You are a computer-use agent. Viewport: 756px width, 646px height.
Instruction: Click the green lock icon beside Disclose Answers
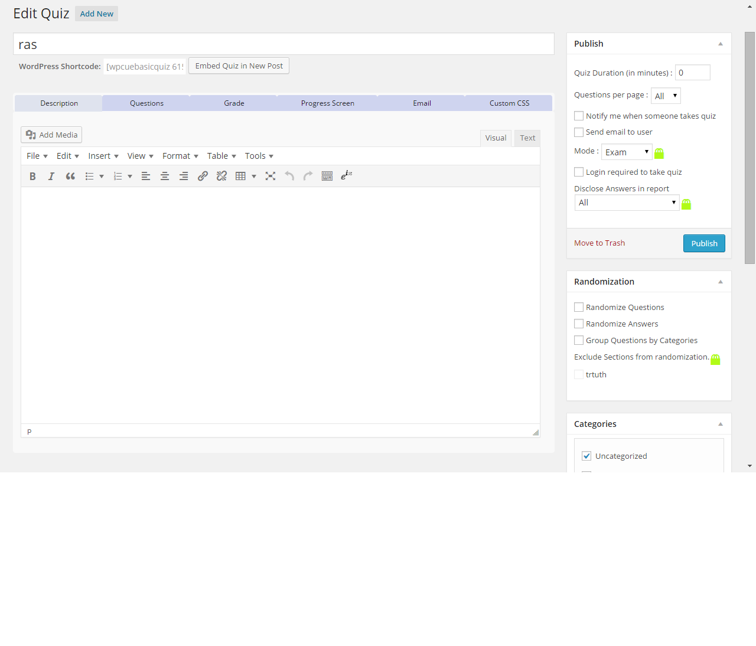pos(686,204)
